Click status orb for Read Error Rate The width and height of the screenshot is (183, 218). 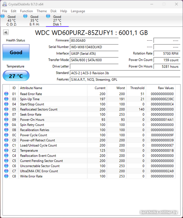point(6,94)
